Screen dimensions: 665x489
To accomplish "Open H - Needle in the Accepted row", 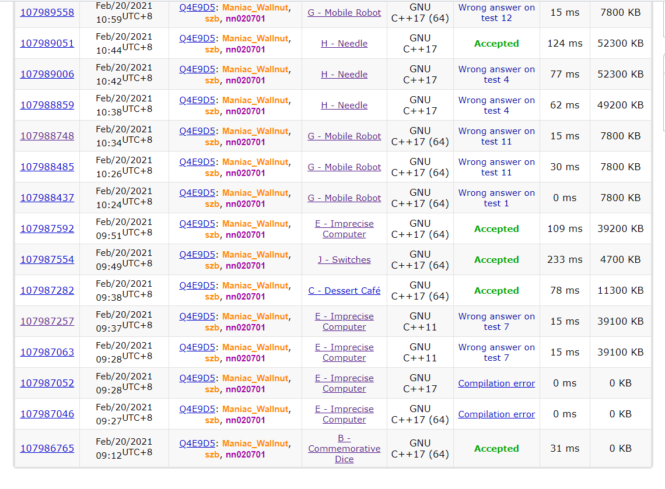I will point(344,44).
